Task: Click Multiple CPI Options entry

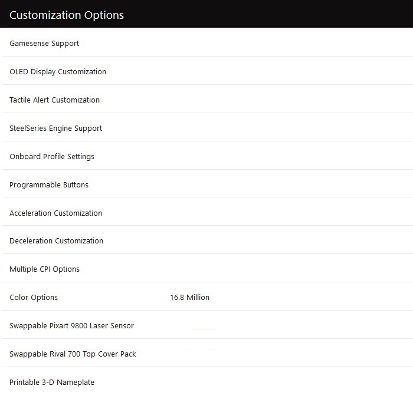Action: coord(44,269)
